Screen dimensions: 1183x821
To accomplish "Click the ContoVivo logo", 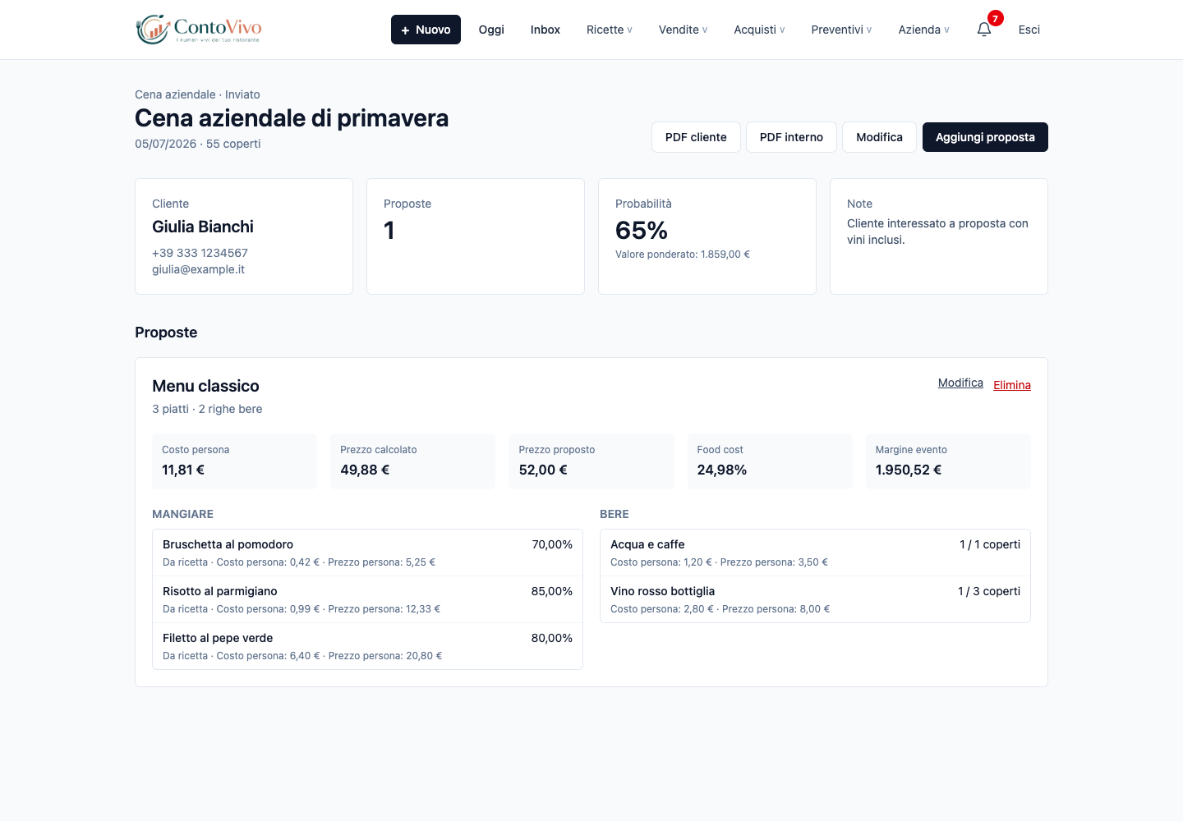I will click(199, 30).
